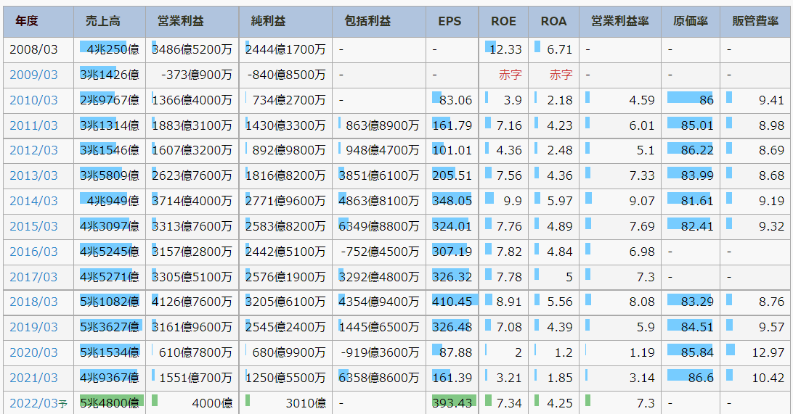Open the 2022/03予 forecast year link
This screenshot has width=793, height=414.
click(38, 403)
